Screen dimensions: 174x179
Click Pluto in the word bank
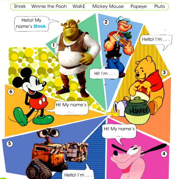pos(159,6)
